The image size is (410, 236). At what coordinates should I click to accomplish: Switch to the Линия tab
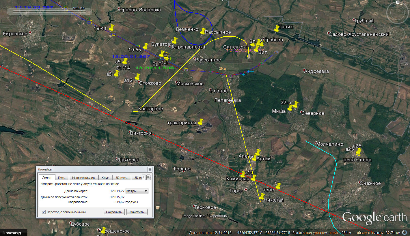pyautogui.click(x=47, y=178)
